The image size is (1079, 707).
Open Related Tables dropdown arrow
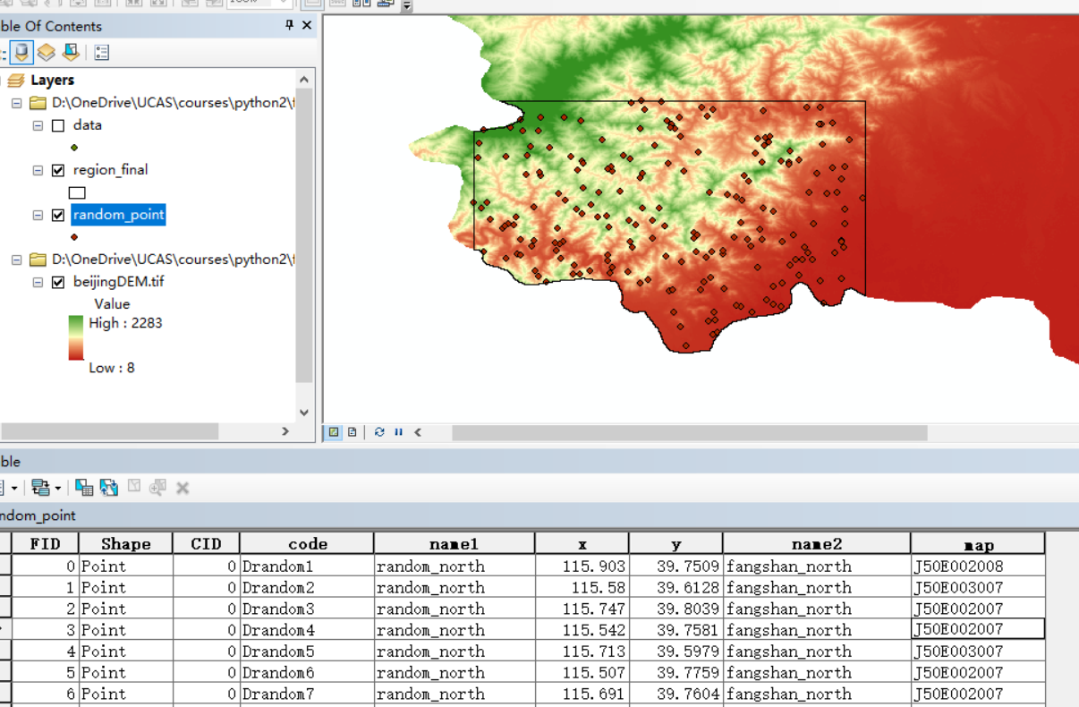point(58,488)
